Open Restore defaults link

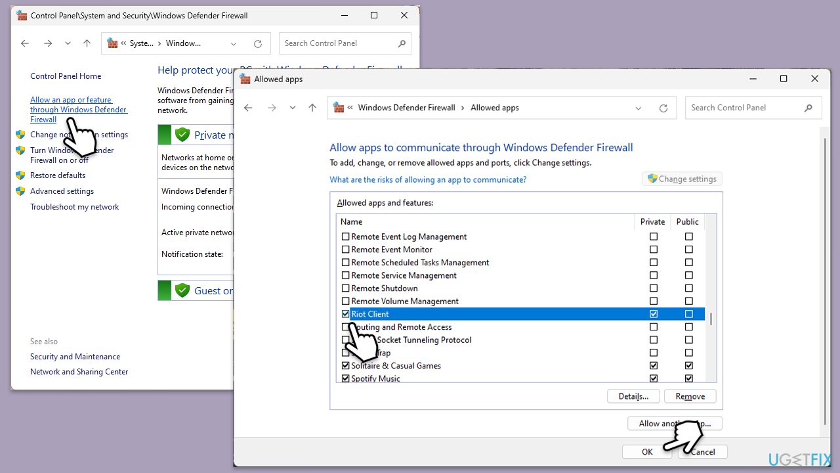pos(58,175)
